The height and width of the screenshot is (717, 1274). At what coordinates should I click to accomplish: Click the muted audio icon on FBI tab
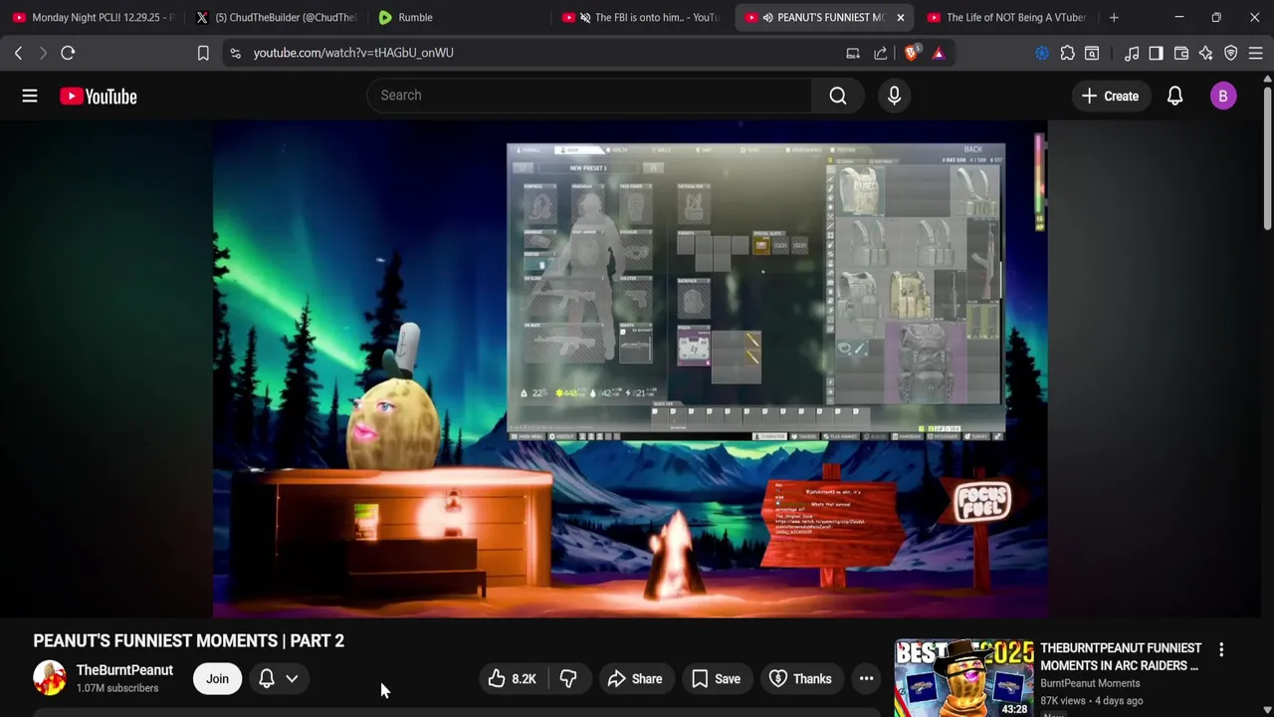tap(585, 17)
